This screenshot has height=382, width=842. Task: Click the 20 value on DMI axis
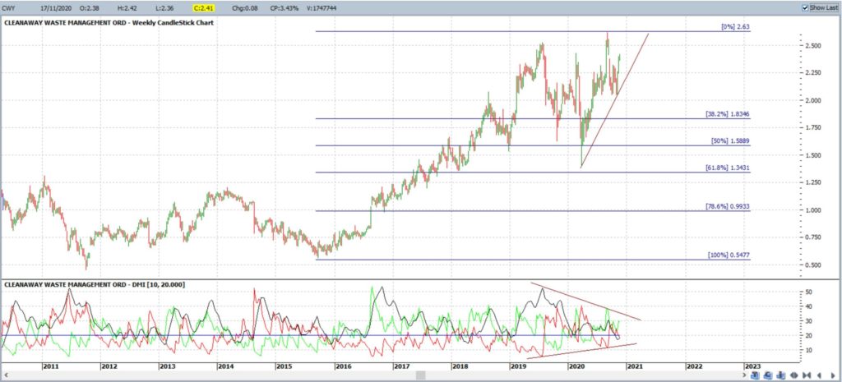pyautogui.click(x=811, y=335)
